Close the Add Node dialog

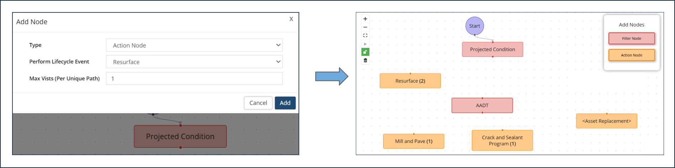pyautogui.click(x=291, y=19)
